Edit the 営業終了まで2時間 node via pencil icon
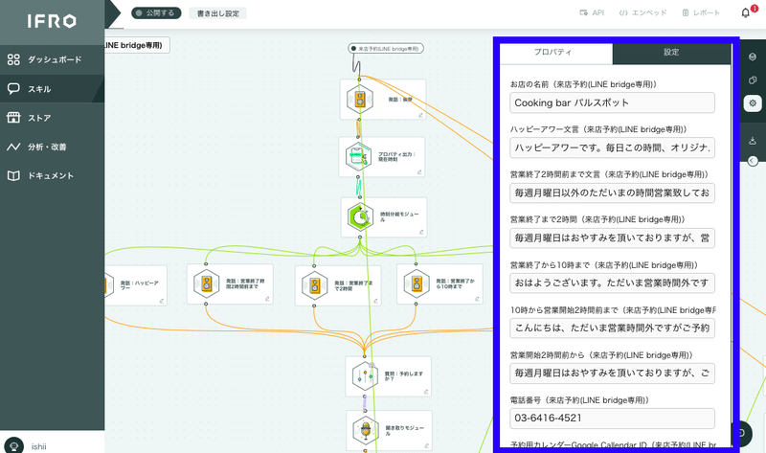 pyautogui.click(x=375, y=301)
